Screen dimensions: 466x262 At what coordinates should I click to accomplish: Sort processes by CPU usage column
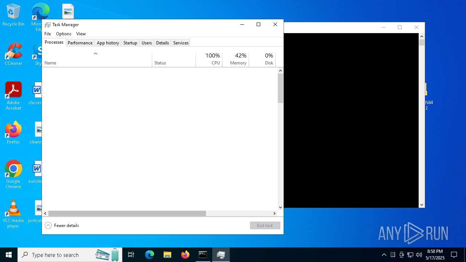[209, 60]
